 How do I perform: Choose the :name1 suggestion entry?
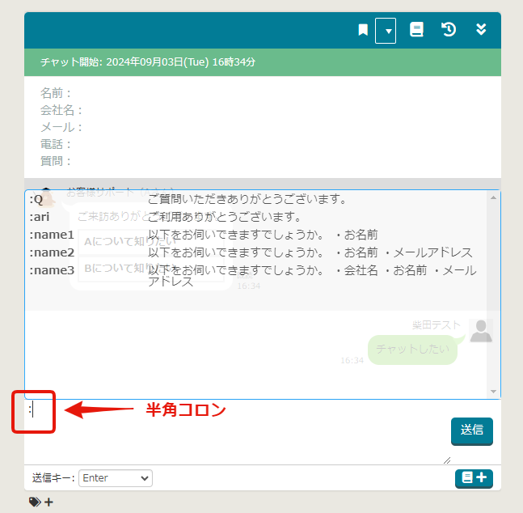click(243, 235)
